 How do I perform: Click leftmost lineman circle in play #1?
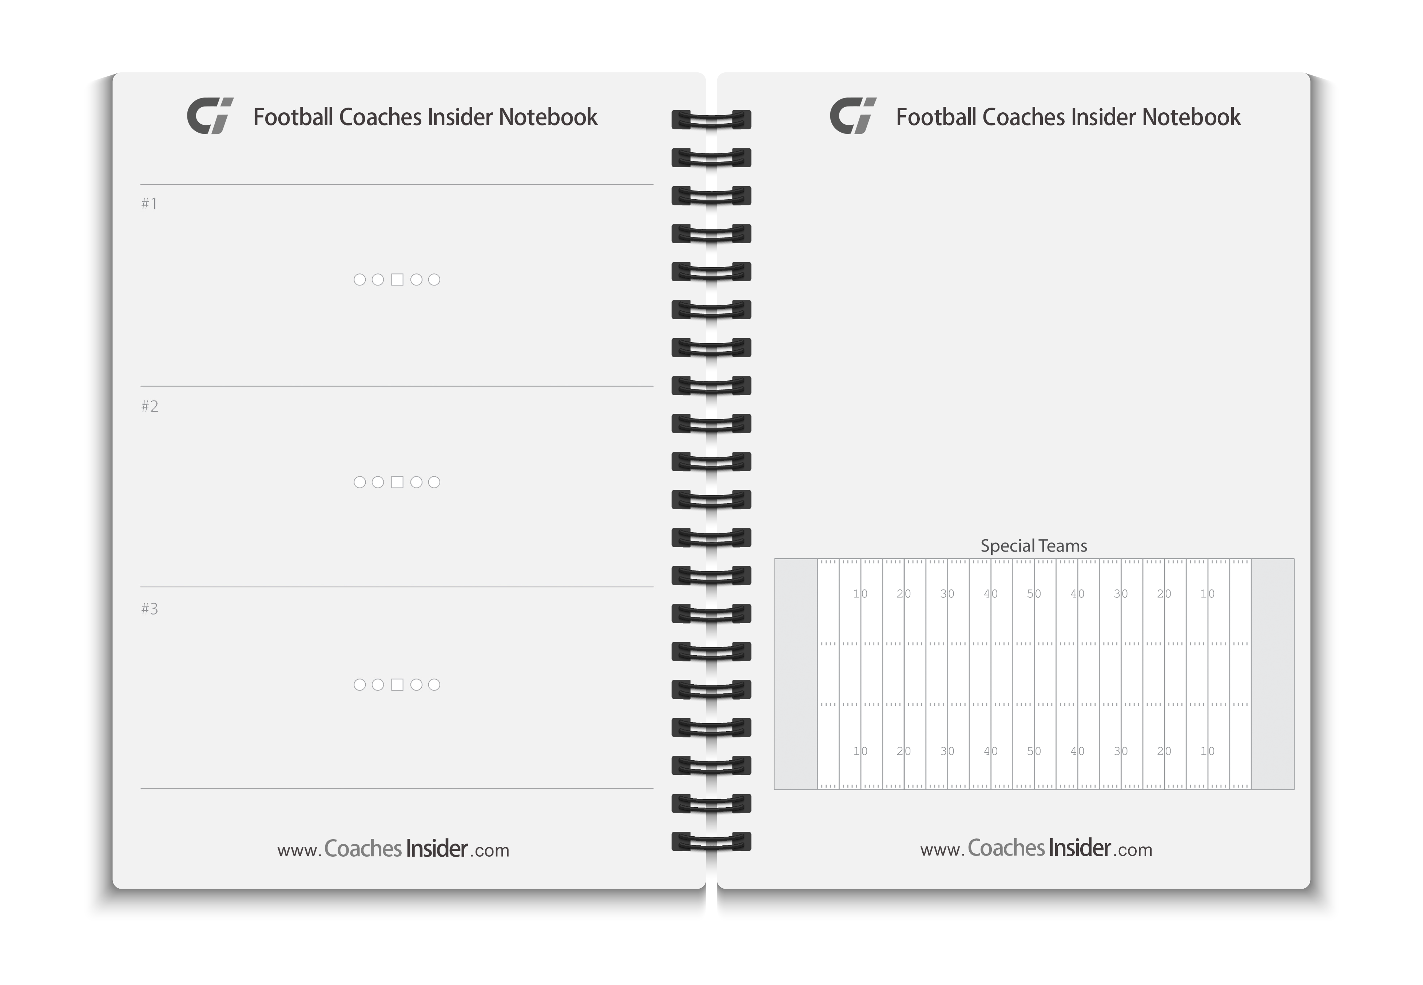click(359, 280)
